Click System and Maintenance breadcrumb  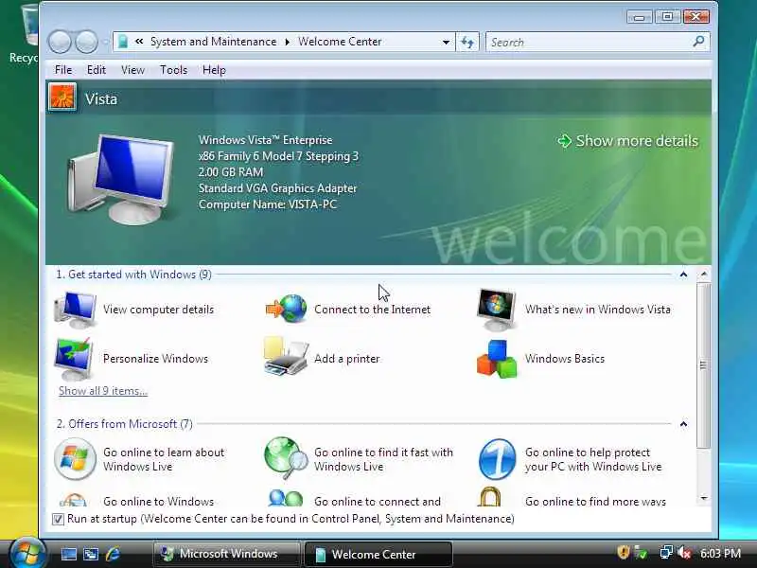coord(214,42)
